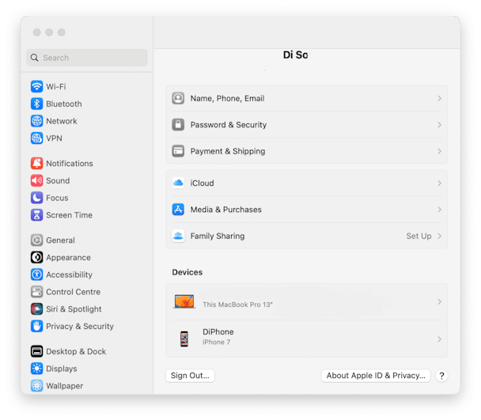This screenshot has height=420, width=481.
Task: Open the Focus moon icon
Action: point(36,198)
